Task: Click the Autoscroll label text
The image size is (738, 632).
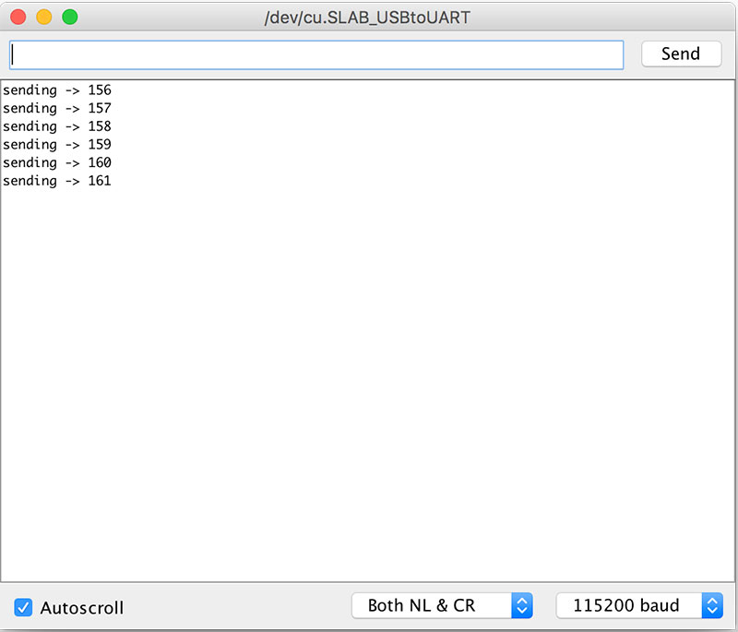Action: (81, 607)
